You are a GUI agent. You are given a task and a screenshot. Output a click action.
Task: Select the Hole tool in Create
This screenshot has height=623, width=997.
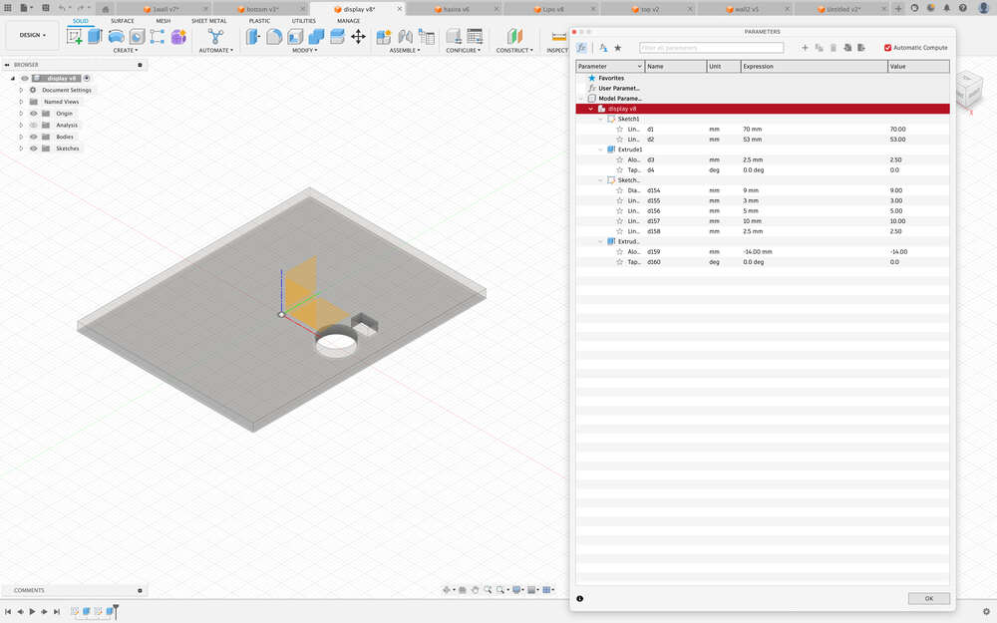click(x=137, y=36)
